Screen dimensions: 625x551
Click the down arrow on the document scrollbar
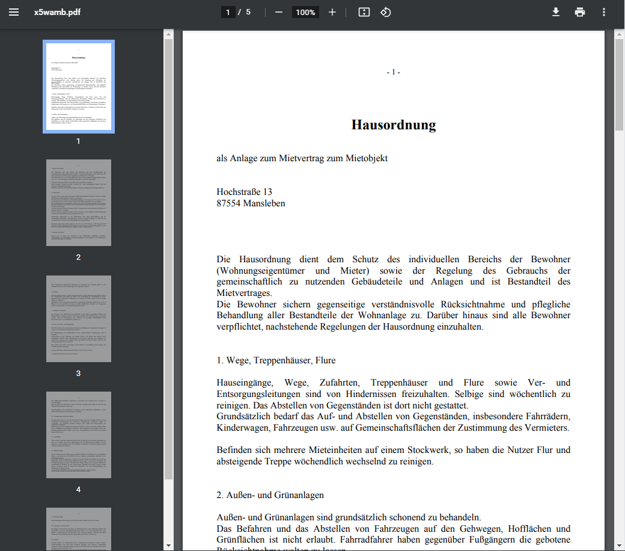(x=620, y=544)
